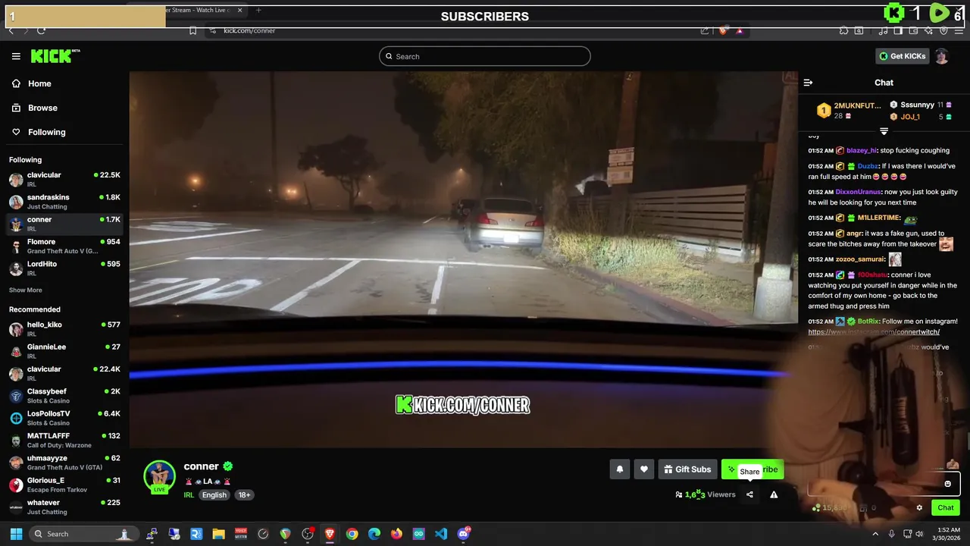Open Discord from the taskbar
970x546 pixels.
tap(464, 534)
